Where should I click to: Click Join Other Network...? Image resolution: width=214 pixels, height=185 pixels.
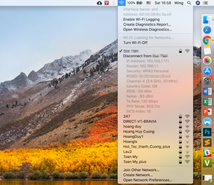(x=141, y=170)
